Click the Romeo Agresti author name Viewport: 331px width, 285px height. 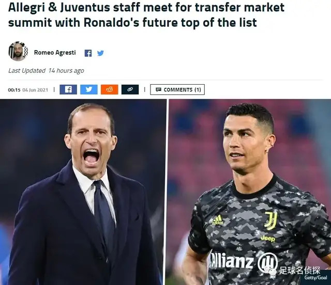pyautogui.click(x=55, y=53)
